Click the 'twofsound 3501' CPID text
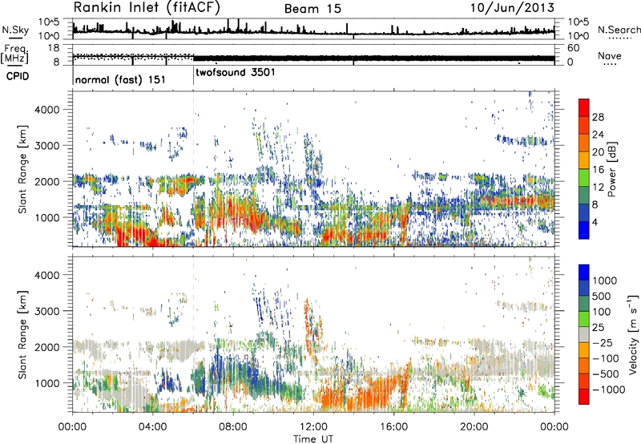The height and width of the screenshot is (444, 641). 236,72
